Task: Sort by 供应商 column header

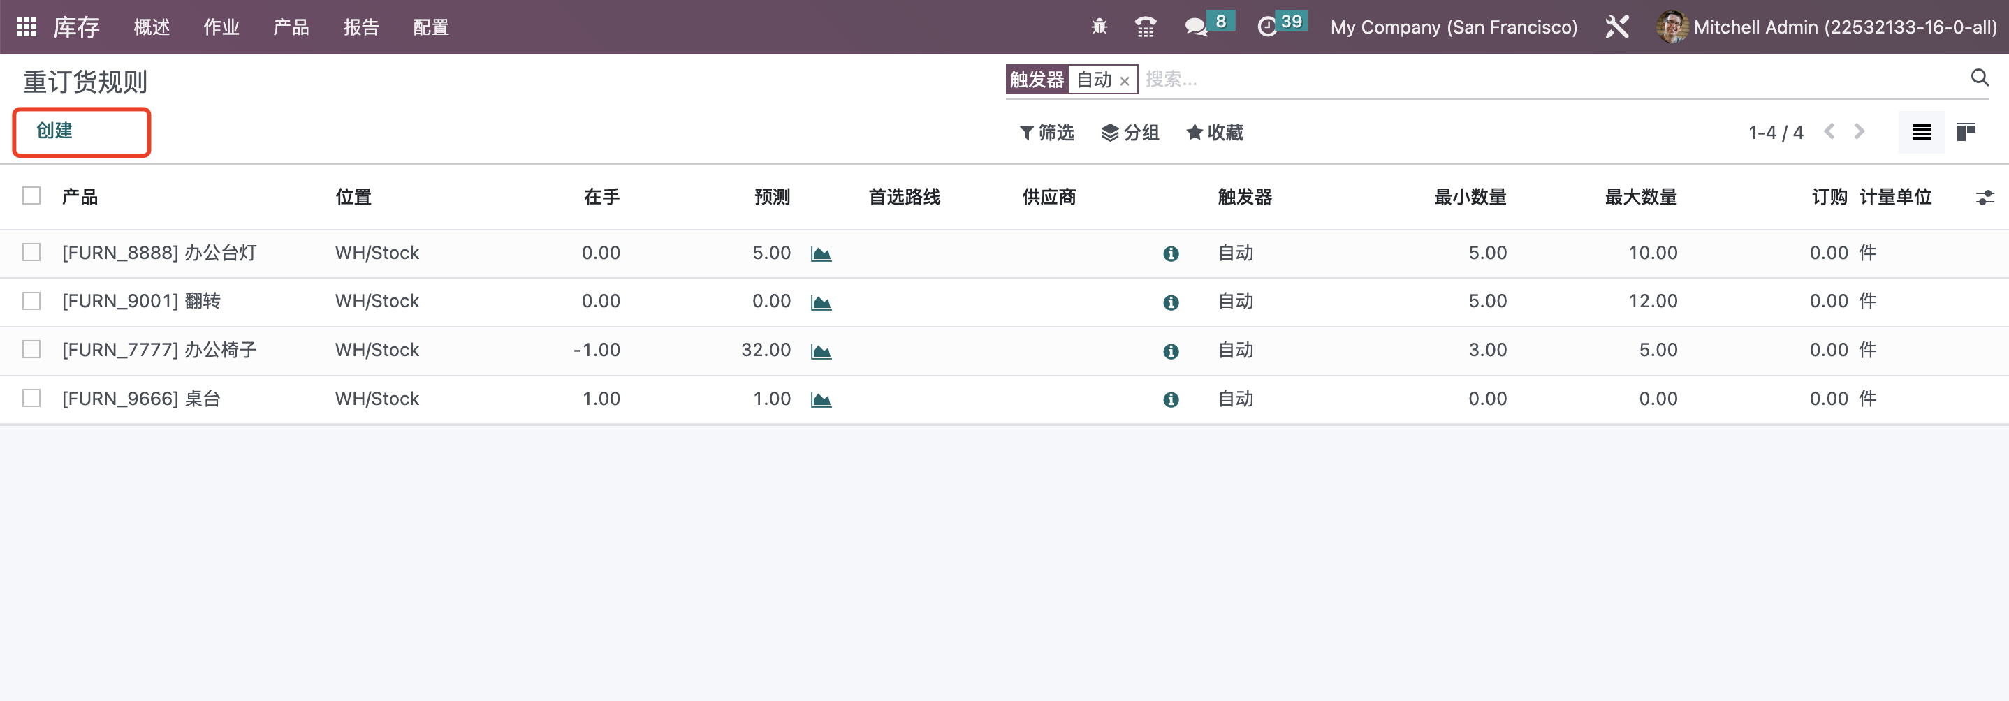Action: click(x=1049, y=198)
